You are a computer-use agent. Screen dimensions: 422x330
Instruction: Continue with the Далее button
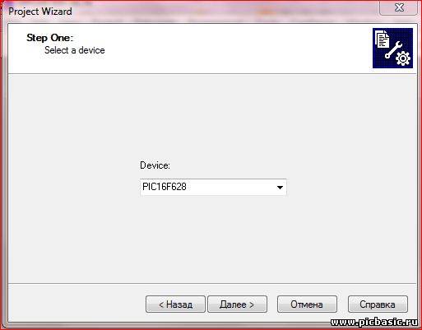pyautogui.click(x=237, y=304)
